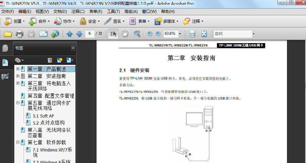Select bookmark 第二章 安装指南
The height and width of the screenshot is (163, 306).
pyautogui.click(x=47, y=76)
